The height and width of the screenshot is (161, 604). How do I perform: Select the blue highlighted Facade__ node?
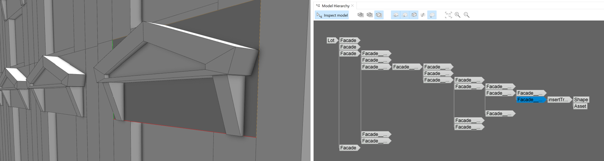(531, 100)
